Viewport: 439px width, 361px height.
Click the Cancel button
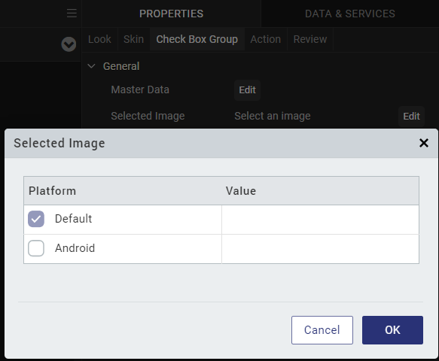(x=322, y=330)
